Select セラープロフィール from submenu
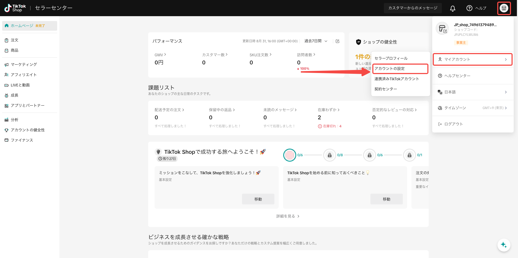518x258 pixels. point(391,58)
